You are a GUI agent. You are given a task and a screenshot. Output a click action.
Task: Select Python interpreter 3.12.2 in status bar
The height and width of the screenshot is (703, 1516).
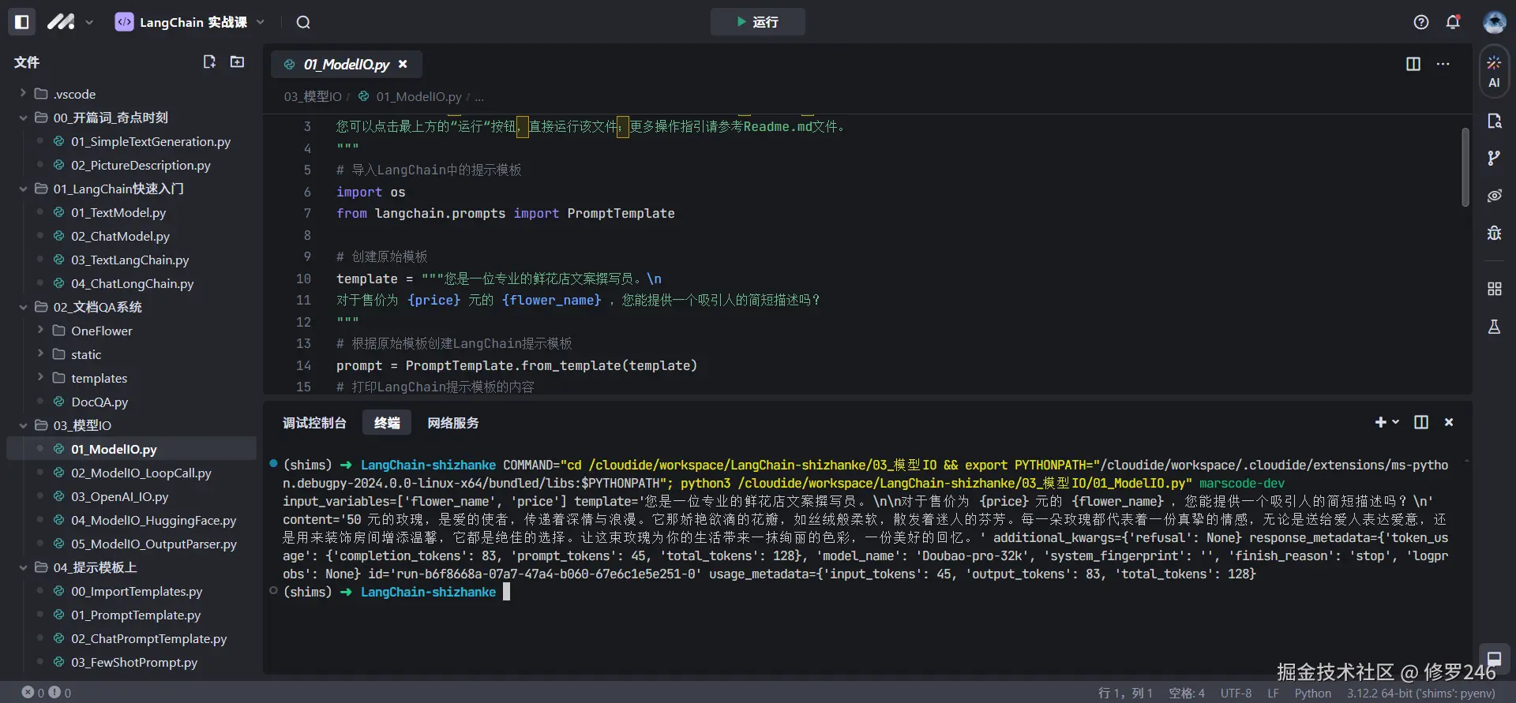click(1420, 693)
